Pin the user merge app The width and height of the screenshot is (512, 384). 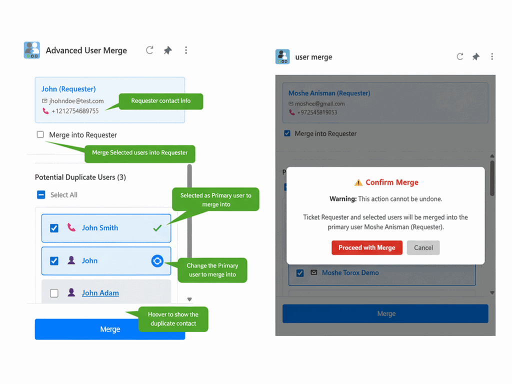click(475, 56)
